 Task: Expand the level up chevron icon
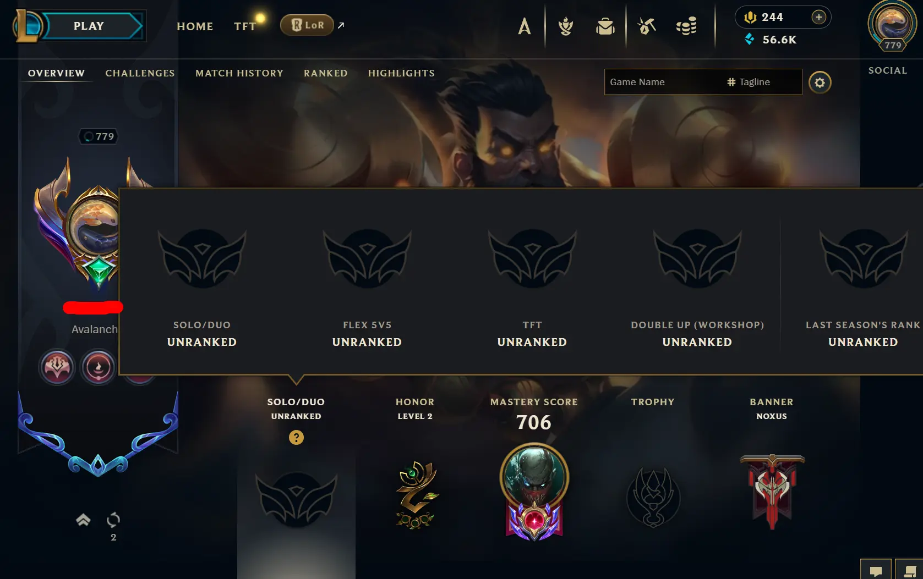83,520
